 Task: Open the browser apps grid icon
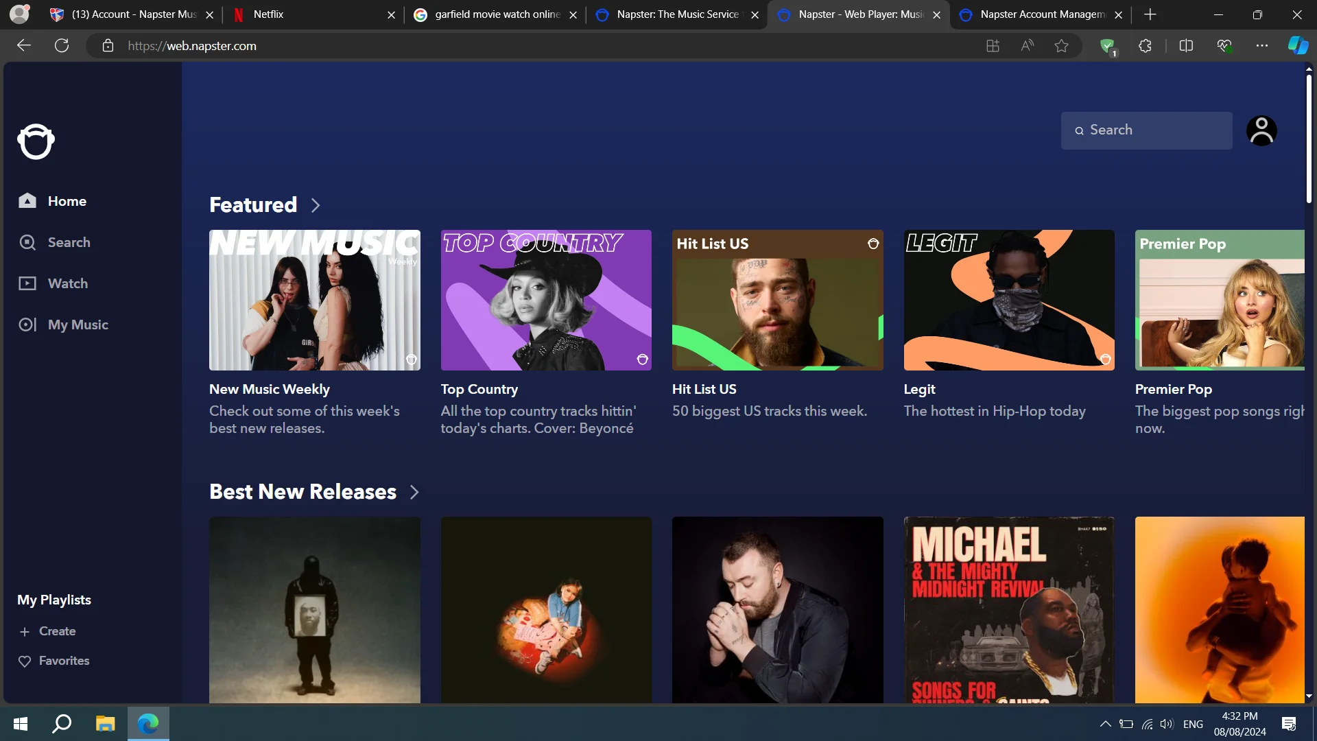(993, 46)
